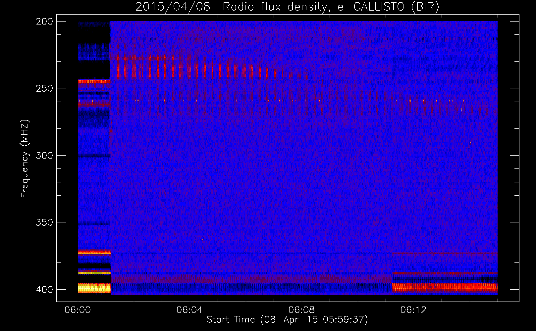This screenshot has height=331, width=536.
Task: Click the 350 frequency tick label
Action: pyautogui.click(x=44, y=222)
